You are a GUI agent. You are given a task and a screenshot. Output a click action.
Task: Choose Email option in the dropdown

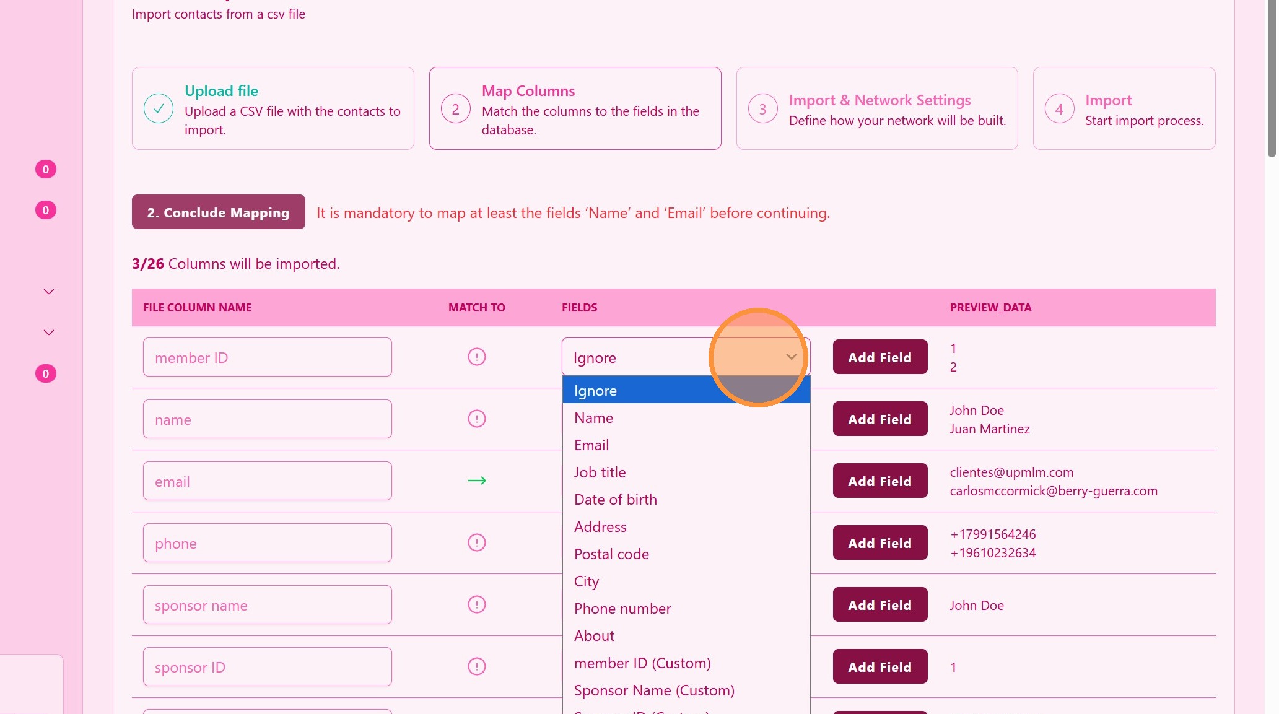tap(591, 445)
